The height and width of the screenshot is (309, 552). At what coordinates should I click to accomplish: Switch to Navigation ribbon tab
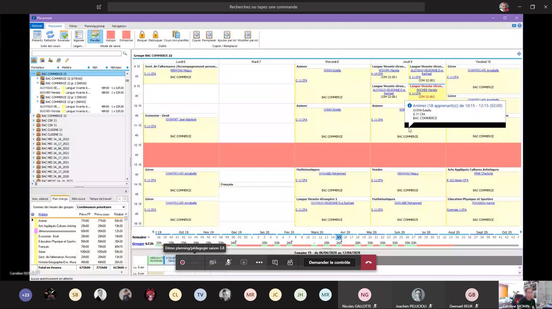point(119,26)
